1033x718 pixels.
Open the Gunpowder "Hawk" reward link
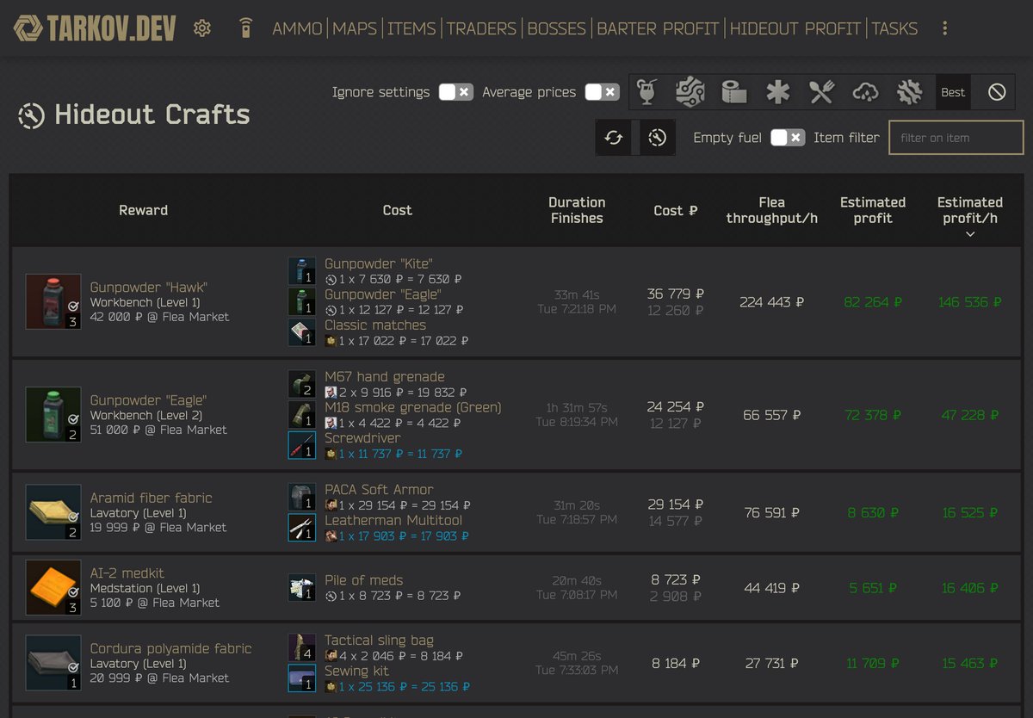pos(149,287)
